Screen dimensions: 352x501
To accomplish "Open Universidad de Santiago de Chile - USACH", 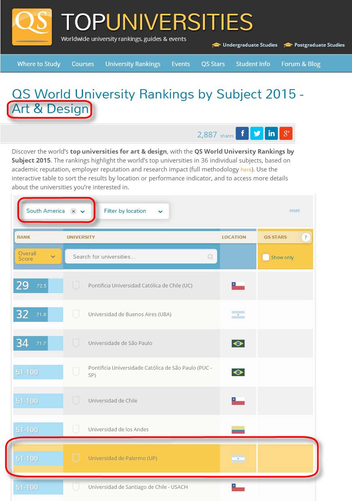I will click(138, 487).
